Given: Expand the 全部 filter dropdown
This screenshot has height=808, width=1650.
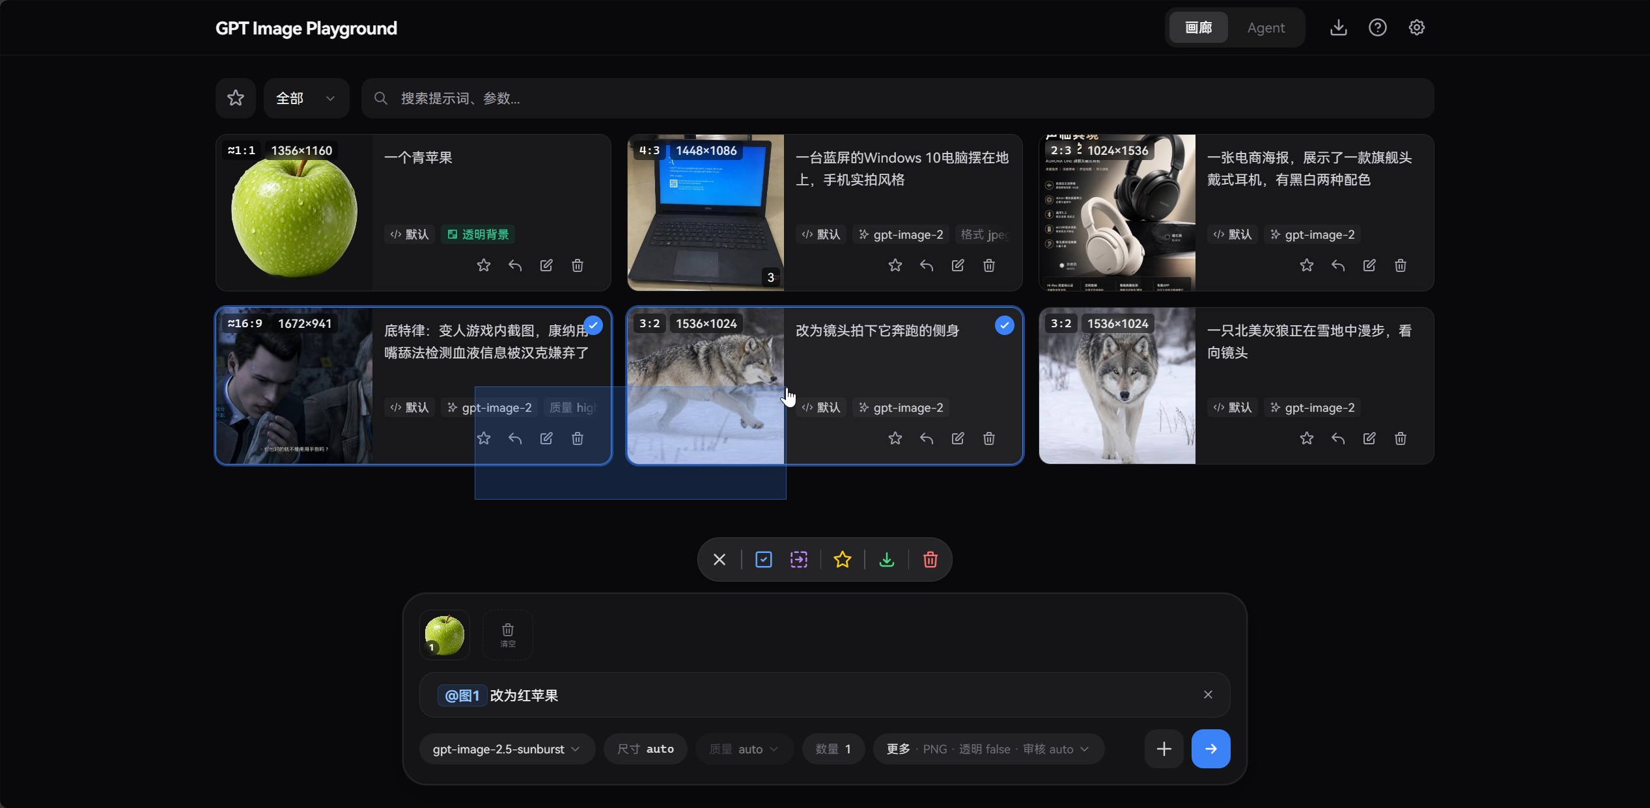Looking at the screenshot, I should [x=306, y=98].
